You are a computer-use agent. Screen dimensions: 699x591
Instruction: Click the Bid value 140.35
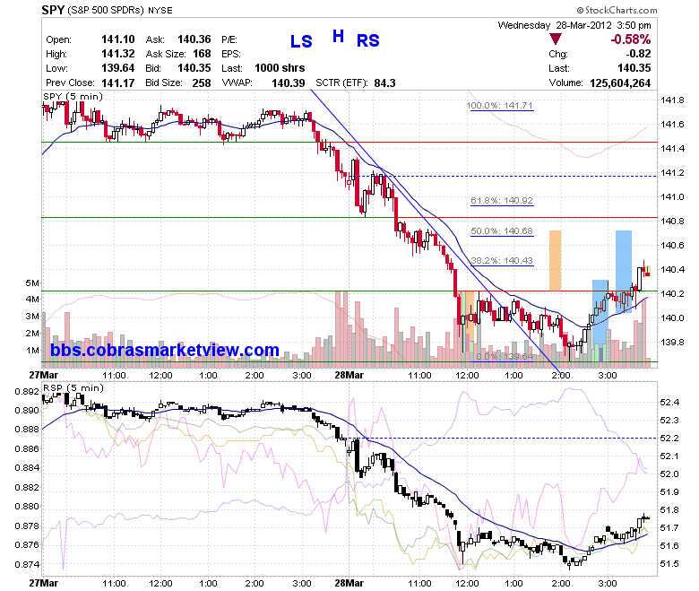194,68
